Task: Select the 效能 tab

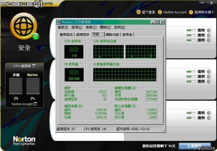Action: (98, 34)
